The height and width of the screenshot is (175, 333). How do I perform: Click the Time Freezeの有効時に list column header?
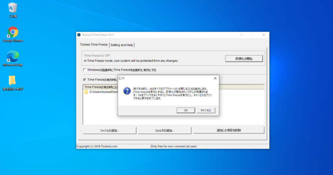tap(101, 87)
